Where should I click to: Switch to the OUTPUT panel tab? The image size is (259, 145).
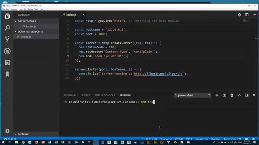[x=85, y=95]
